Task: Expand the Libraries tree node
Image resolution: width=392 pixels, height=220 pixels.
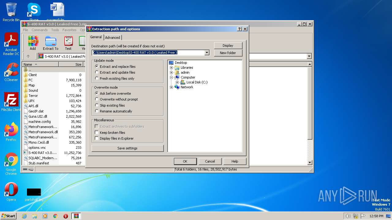Action: click(171, 68)
